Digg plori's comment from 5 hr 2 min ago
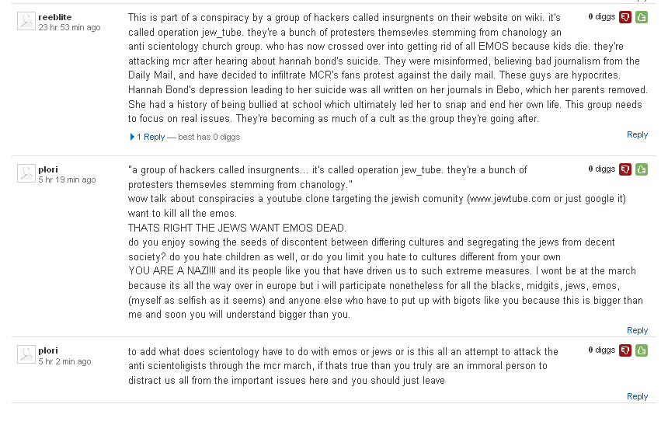Image resolution: width=668 pixels, height=439 pixels. pos(642,350)
